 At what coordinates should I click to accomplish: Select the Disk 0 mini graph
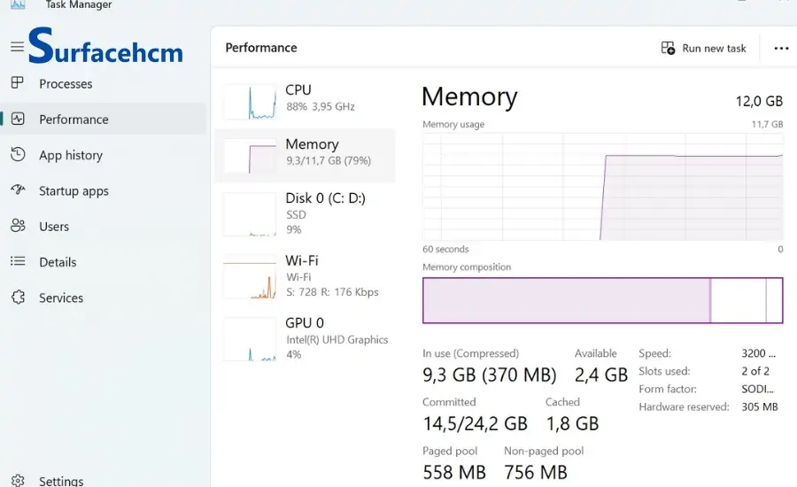(250, 214)
